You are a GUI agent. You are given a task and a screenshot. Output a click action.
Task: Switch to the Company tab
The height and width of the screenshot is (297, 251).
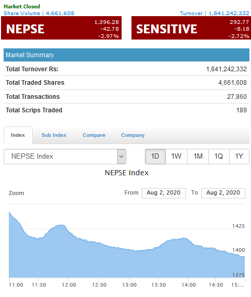(133, 135)
